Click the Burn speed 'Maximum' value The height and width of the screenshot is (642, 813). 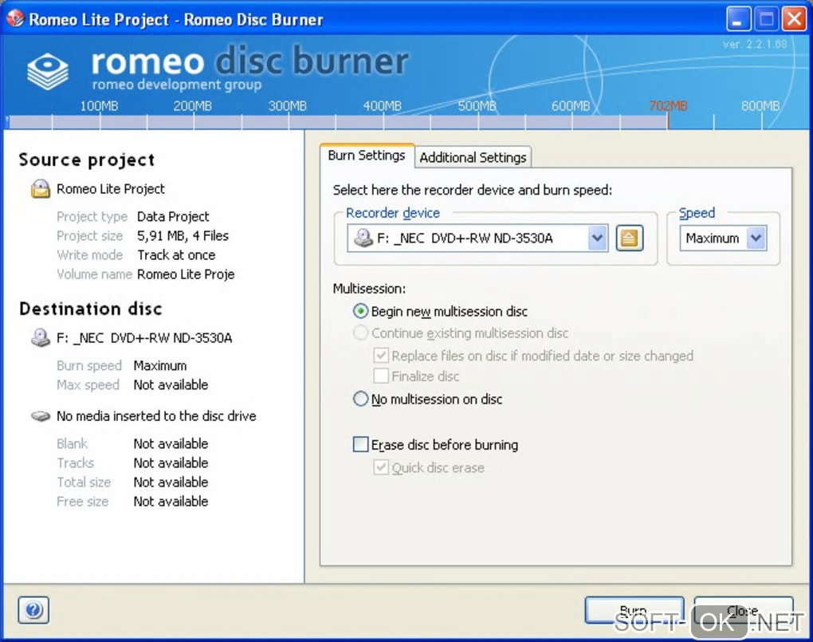(160, 365)
